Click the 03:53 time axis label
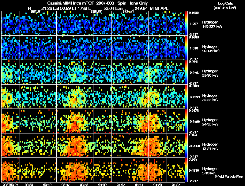The width and height of the screenshot is (245, 186). 84,185
